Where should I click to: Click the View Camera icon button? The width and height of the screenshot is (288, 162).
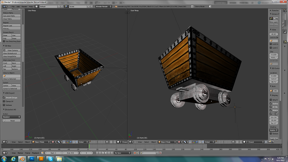coord(11,50)
